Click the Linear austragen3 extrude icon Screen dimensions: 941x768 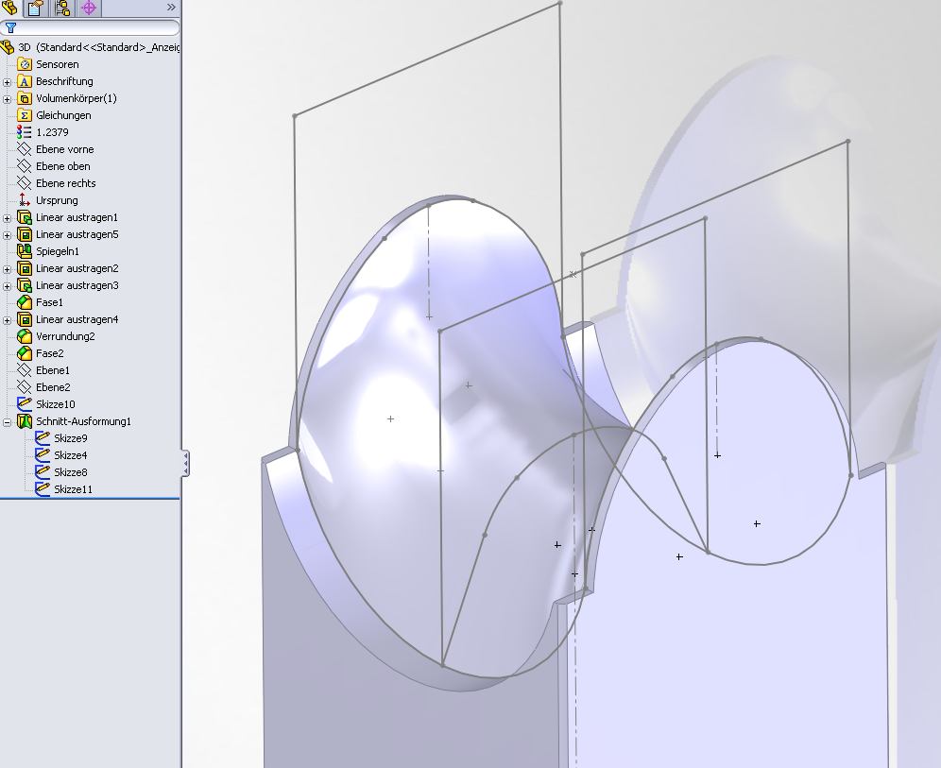coord(24,285)
